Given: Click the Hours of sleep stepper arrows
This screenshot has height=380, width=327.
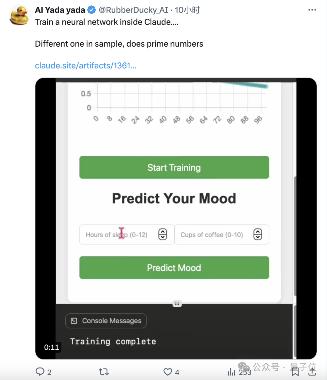Looking at the screenshot, I should (163, 234).
